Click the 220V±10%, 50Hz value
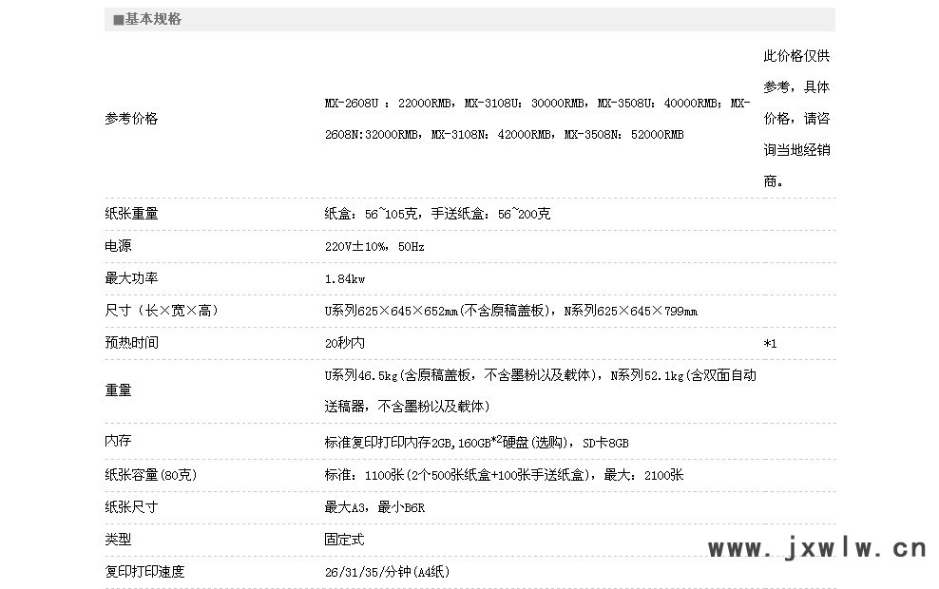939x589 pixels. pyautogui.click(x=374, y=247)
